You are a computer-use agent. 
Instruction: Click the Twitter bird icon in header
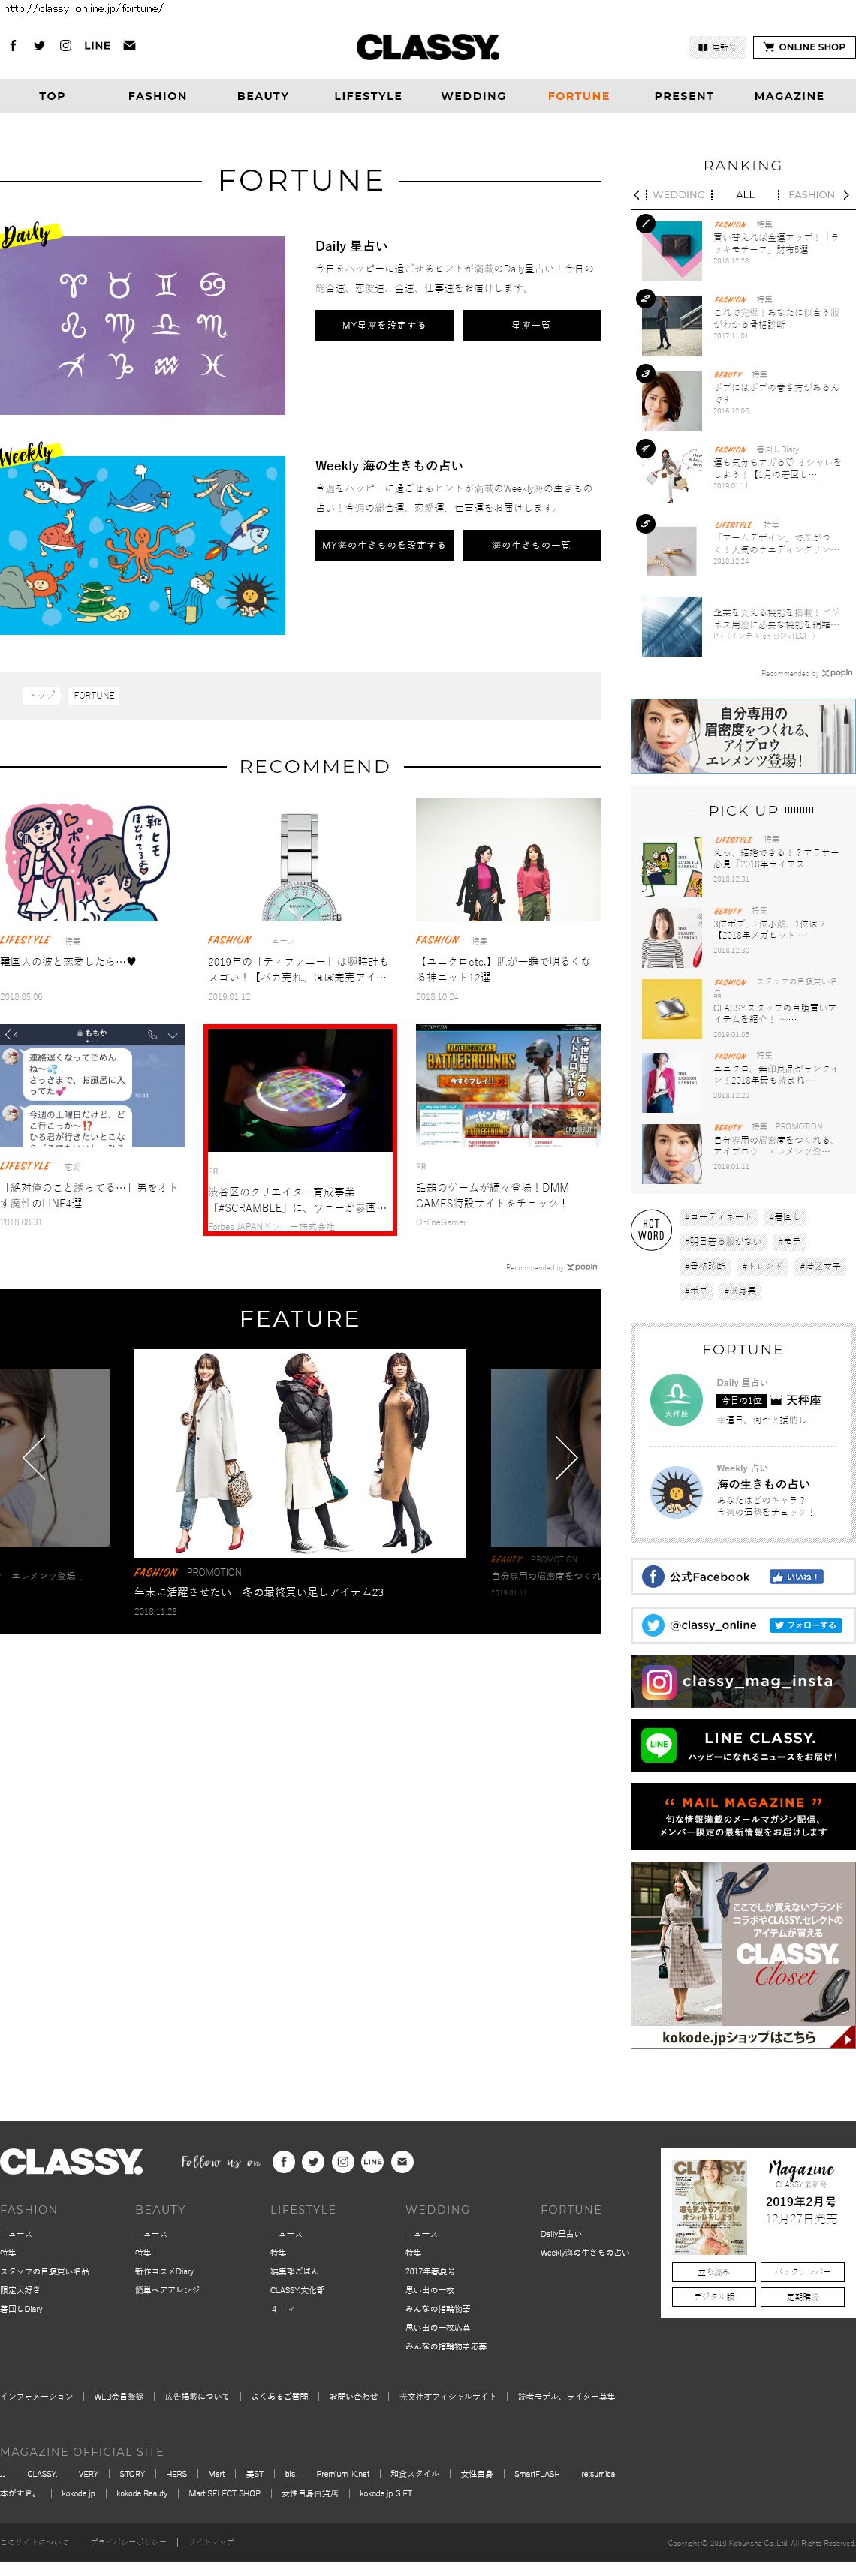click(39, 45)
